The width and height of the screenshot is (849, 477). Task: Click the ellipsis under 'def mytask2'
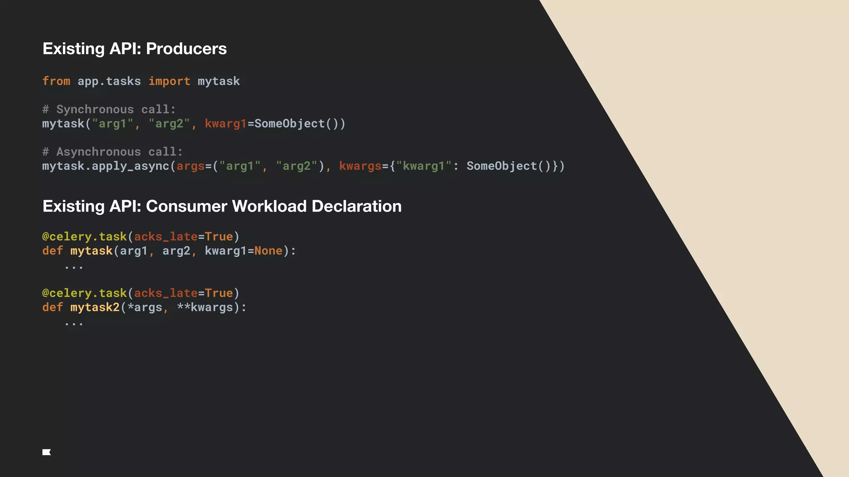pyautogui.click(x=74, y=323)
